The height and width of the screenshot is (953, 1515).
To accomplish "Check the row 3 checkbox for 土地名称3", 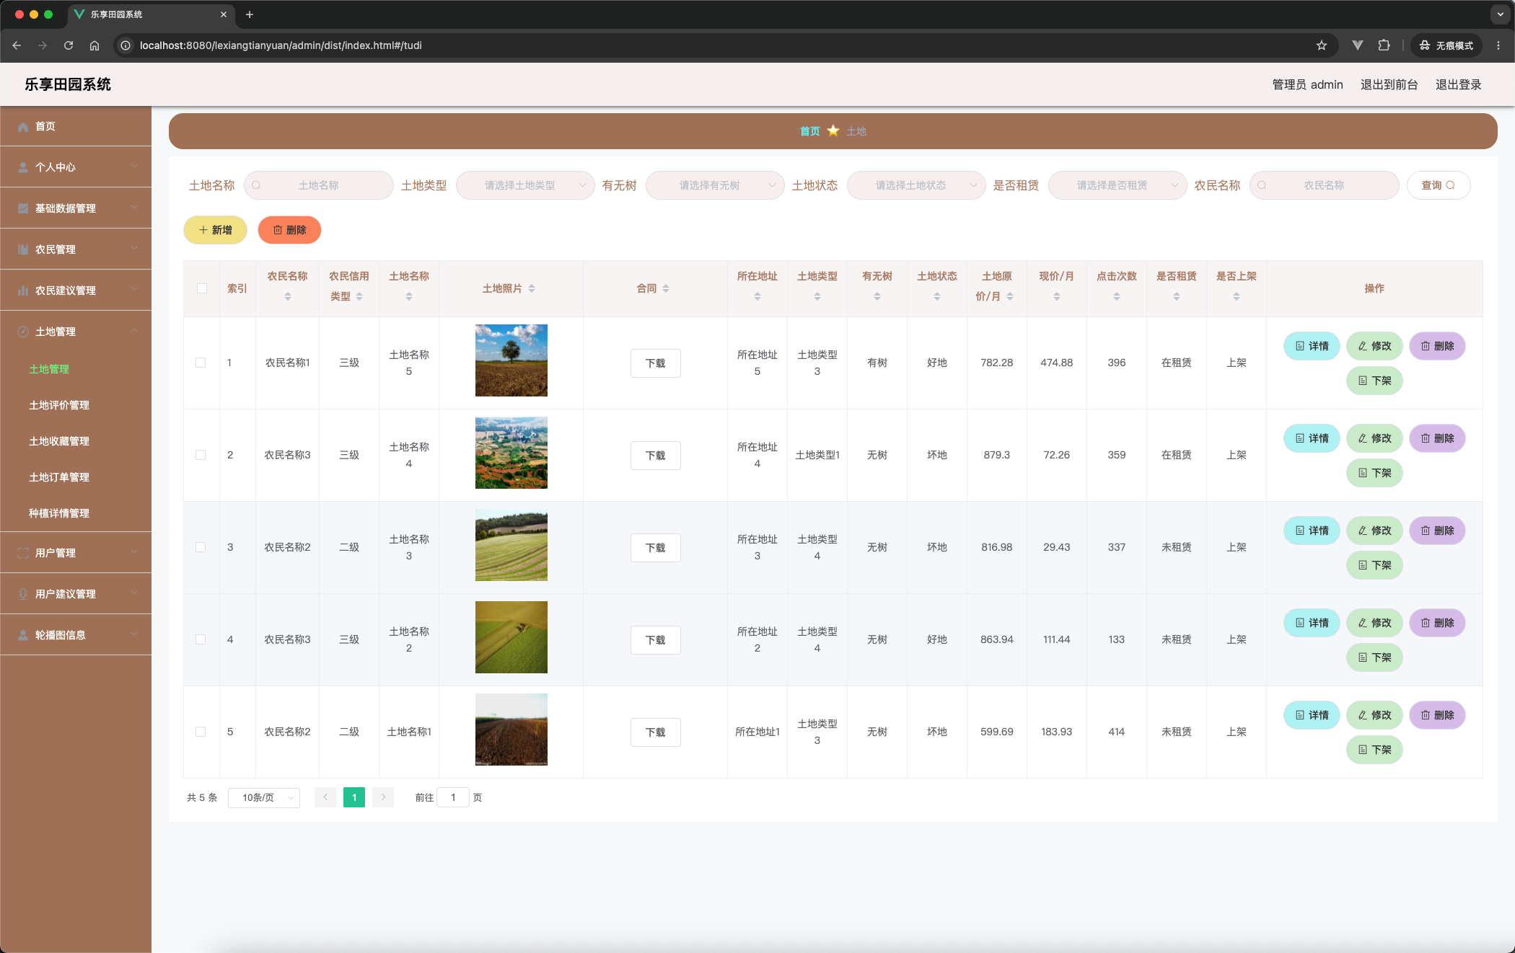I will (201, 547).
